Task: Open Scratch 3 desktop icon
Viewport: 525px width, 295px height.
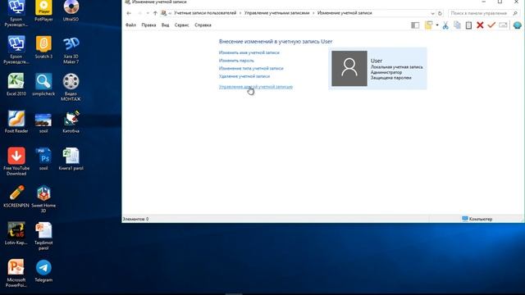Action: click(x=43, y=48)
